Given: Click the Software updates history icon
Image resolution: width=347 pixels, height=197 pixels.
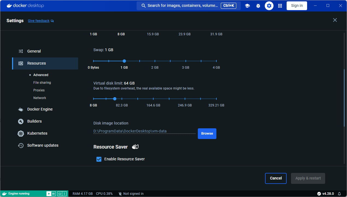Looking at the screenshot, I should (21, 145).
